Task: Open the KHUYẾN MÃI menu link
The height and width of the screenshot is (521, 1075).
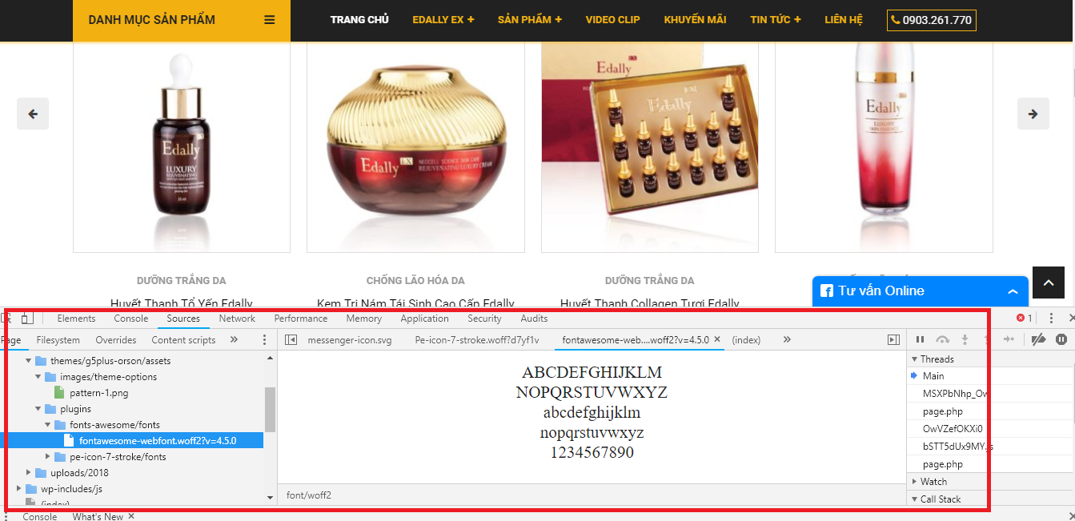Action: 695,20
